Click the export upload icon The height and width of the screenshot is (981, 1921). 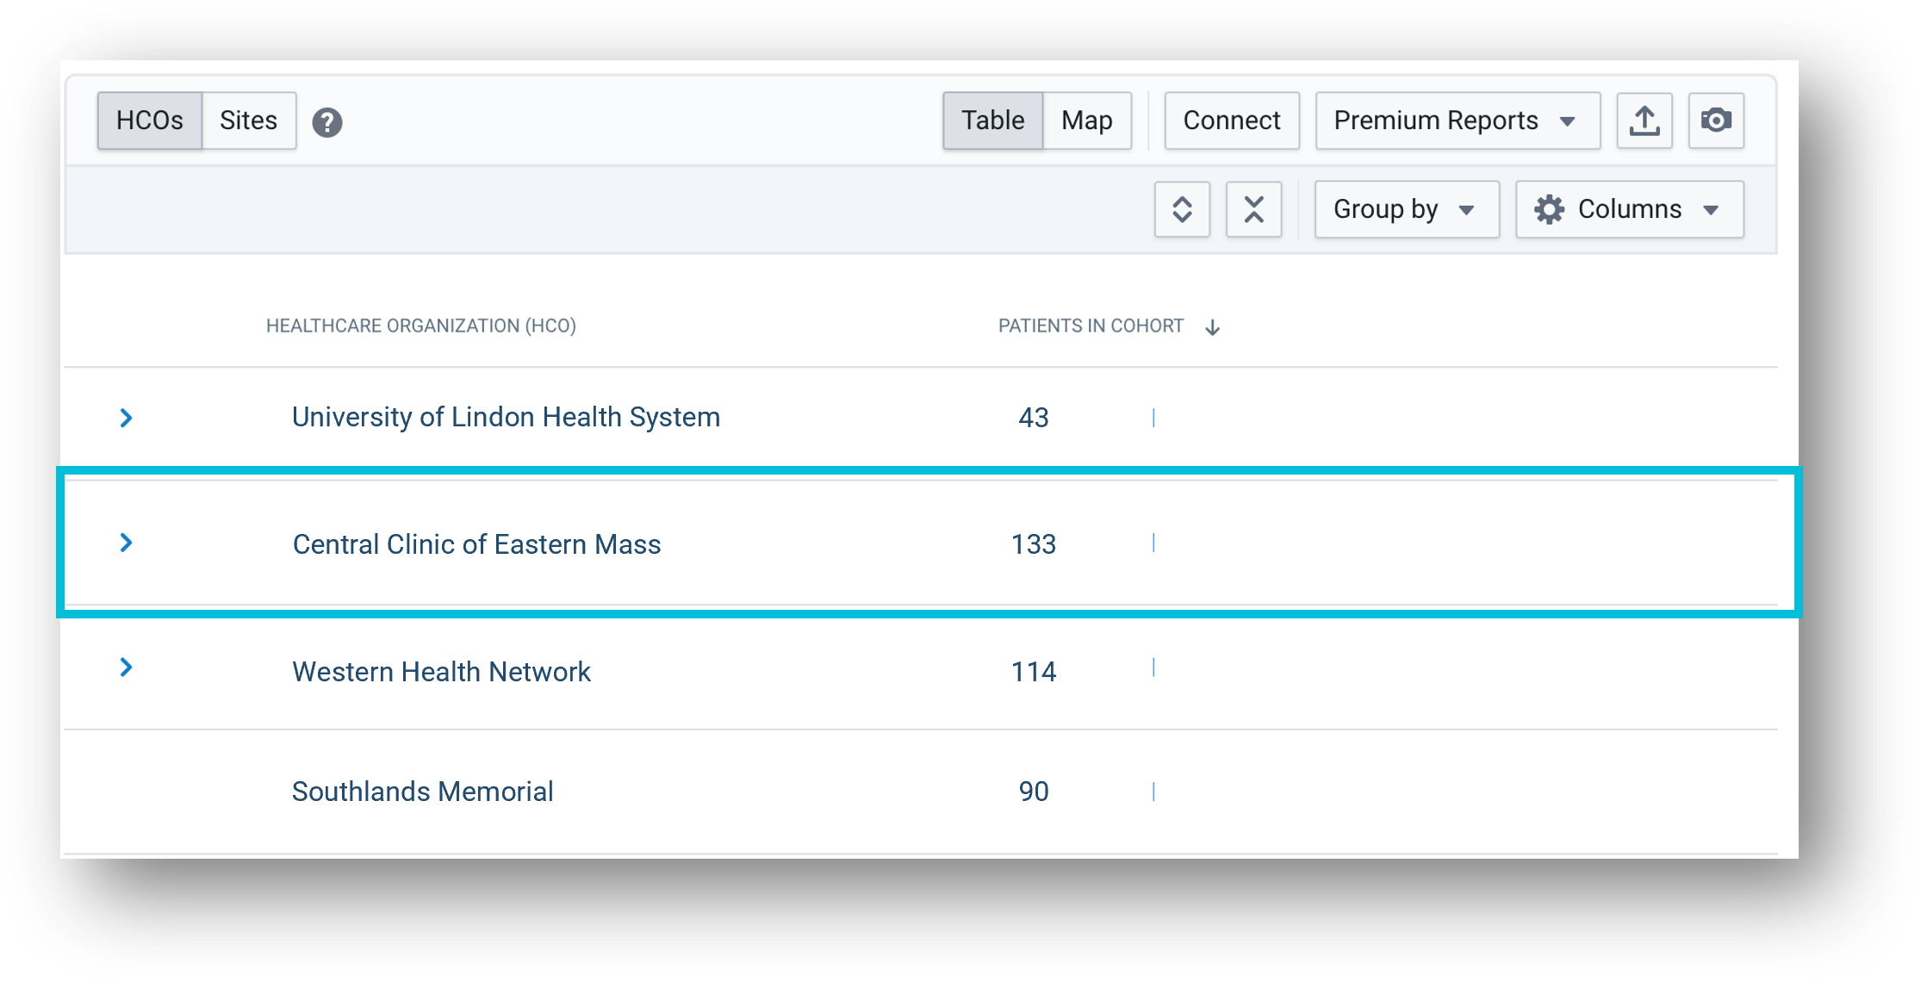(1644, 121)
